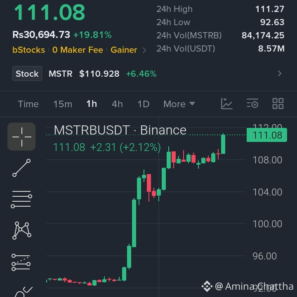This screenshot has height=297, width=297.
Task: Open the grid layout view icon
Action: pyautogui.click(x=278, y=104)
